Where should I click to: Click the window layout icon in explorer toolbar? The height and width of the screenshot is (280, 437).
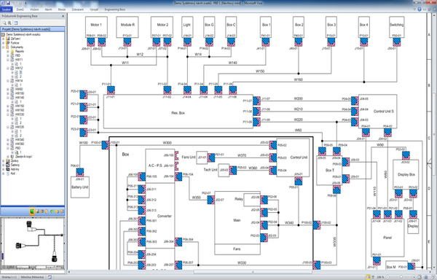(16, 23)
